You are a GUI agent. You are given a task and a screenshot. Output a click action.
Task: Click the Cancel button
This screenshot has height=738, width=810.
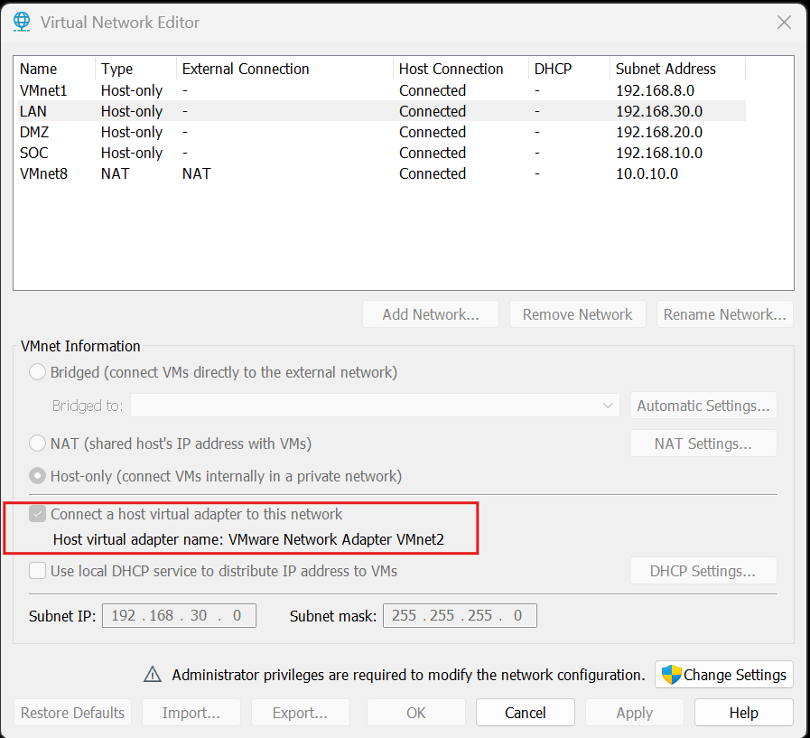tap(526, 713)
